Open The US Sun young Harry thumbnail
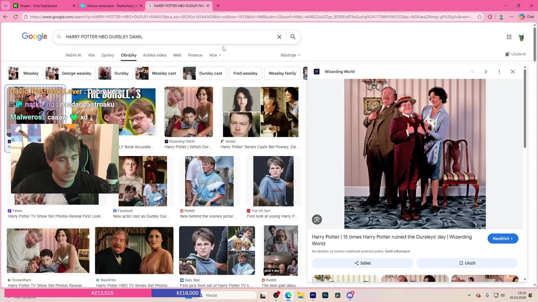The width and height of the screenshot is (538, 302). point(273,181)
